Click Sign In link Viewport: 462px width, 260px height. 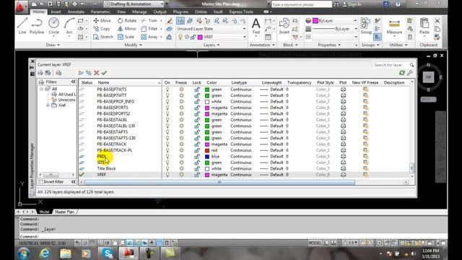tap(354, 4)
